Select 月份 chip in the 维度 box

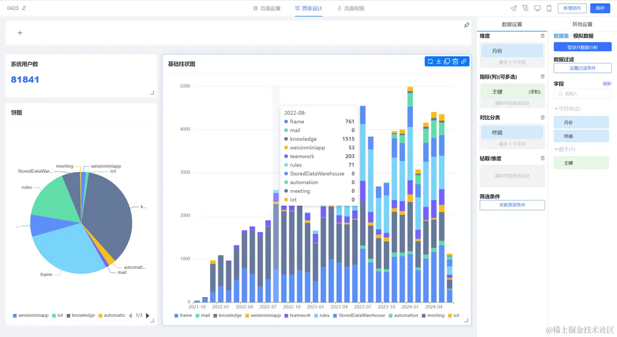point(512,51)
